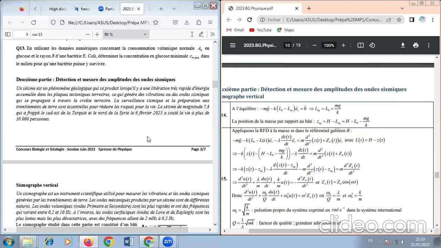
Task: Reload the page in the Firefox window
Action: click(x=33, y=23)
